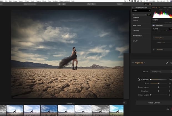
Task: Click the undo arrow icon
Action: coord(89,4)
